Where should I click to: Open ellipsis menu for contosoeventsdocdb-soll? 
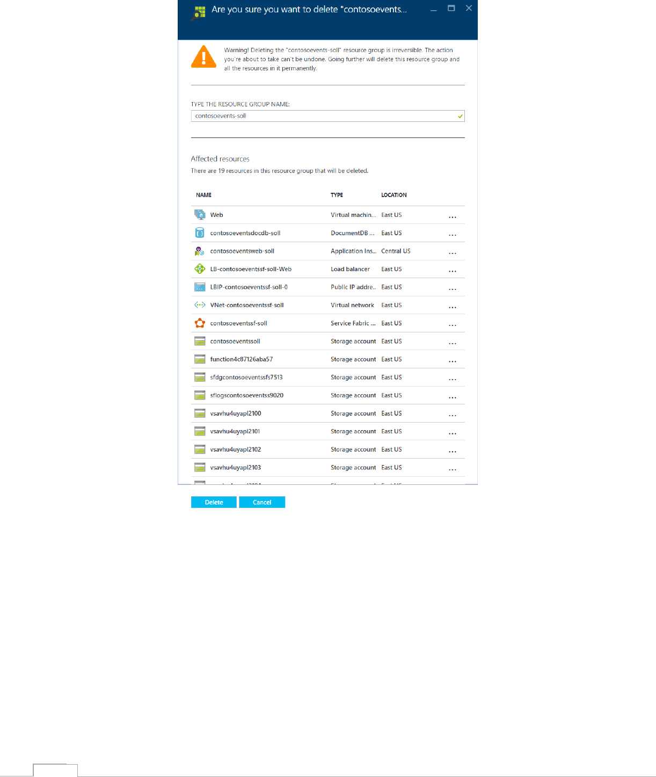click(x=453, y=235)
